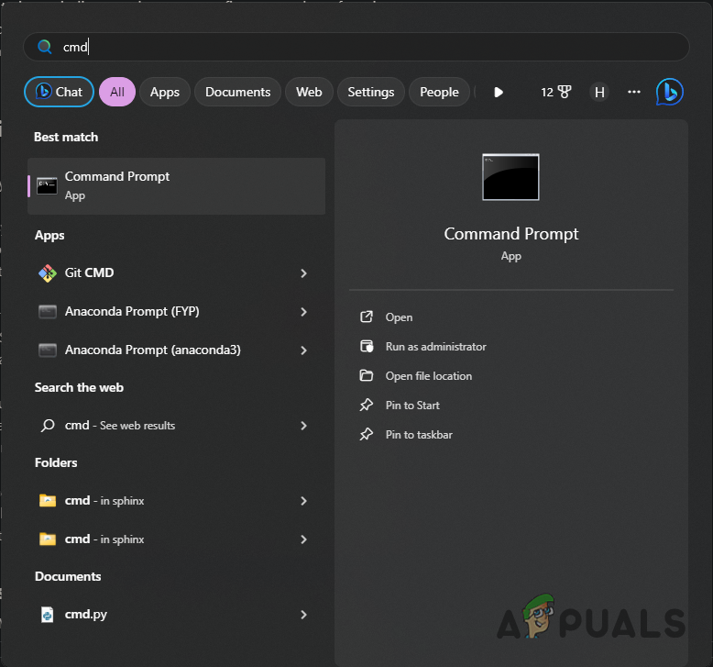
Task: Click the Pin to taskbar pin icon
Action: (x=367, y=434)
